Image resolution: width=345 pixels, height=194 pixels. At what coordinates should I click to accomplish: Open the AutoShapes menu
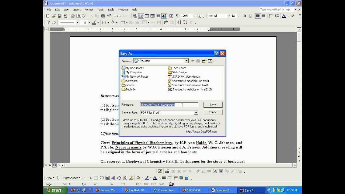[x=72, y=178]
